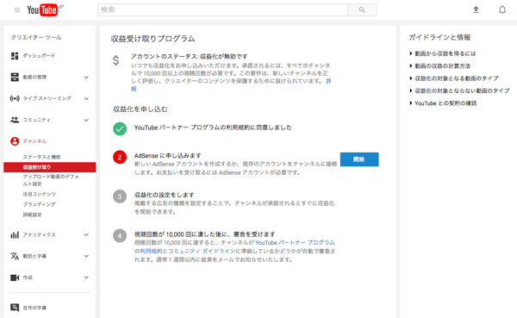Click the dollar sign status icon
517x318 pixels.
(115, 60)
